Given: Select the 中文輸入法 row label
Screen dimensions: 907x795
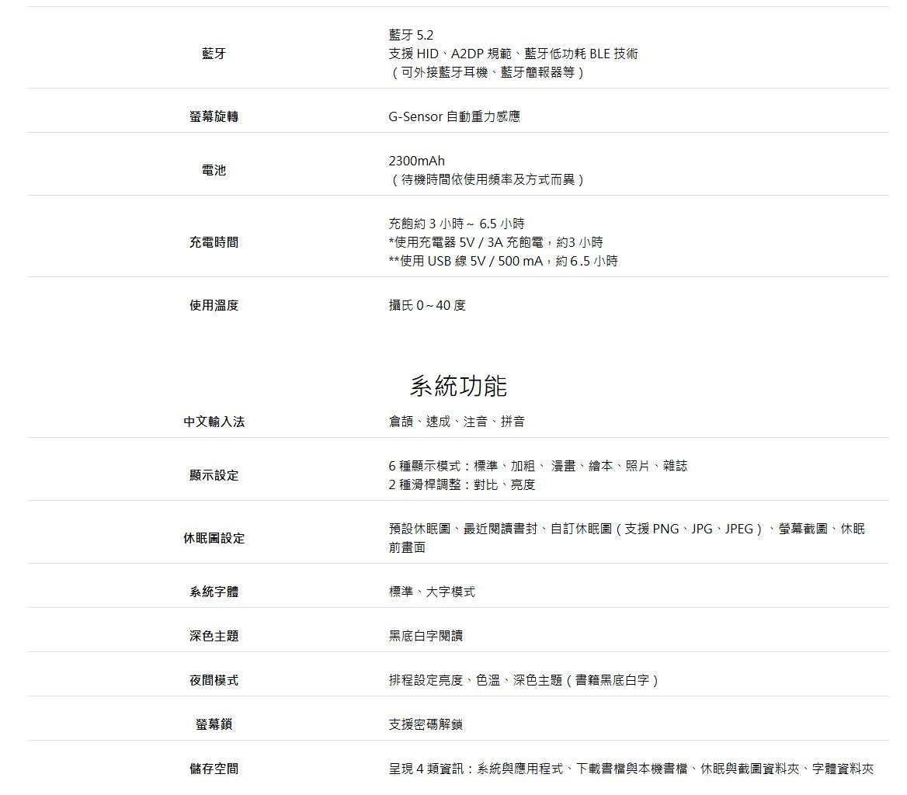Looking at the screenshot, I should click(214, 422).
